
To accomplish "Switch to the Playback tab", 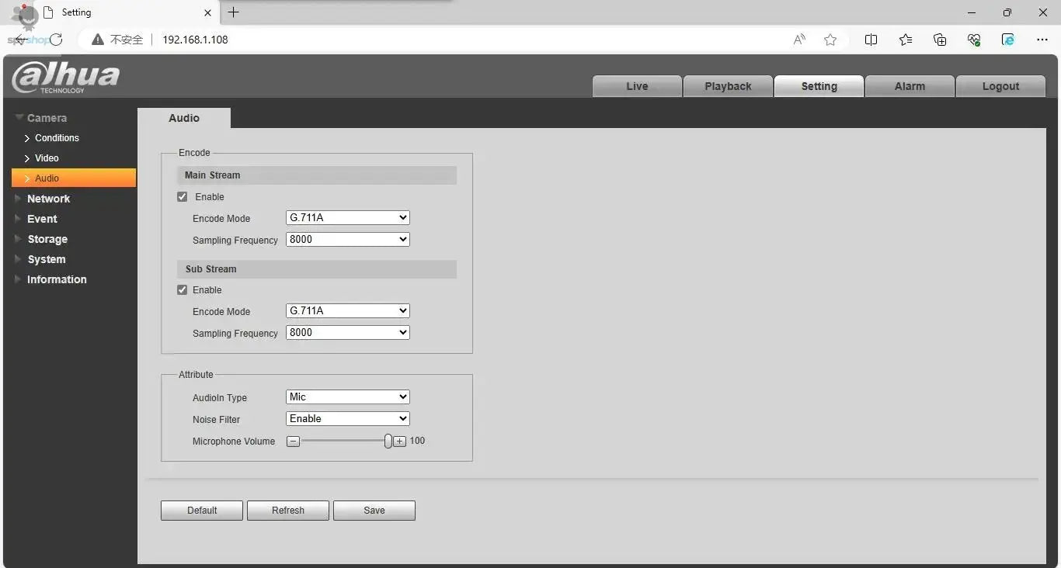I will (x=728, y=86).
